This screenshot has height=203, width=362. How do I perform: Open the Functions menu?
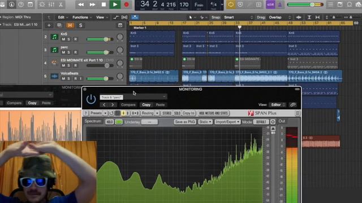[82, 17]
